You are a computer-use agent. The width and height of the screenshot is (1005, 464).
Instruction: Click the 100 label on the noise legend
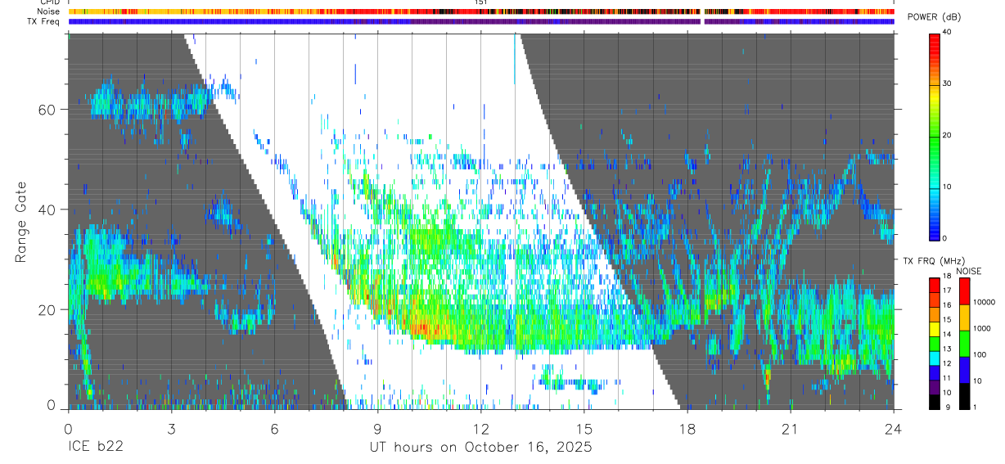[x=981, y=354]
